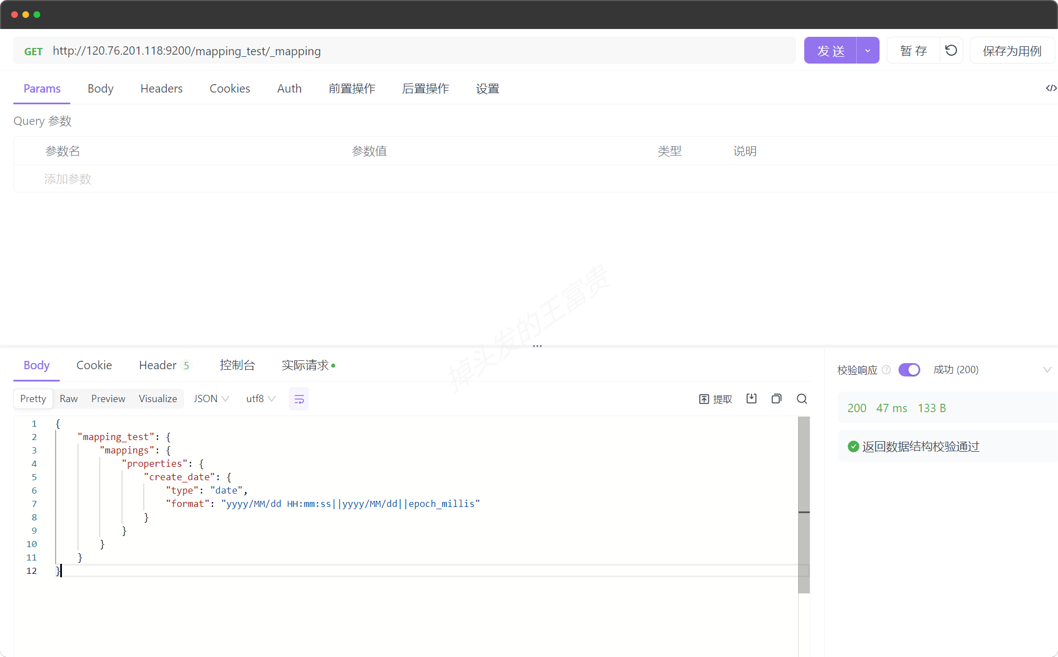1058x657 pixels.
Task: Click the 提取 extract icon button
Action: point(716,399)
